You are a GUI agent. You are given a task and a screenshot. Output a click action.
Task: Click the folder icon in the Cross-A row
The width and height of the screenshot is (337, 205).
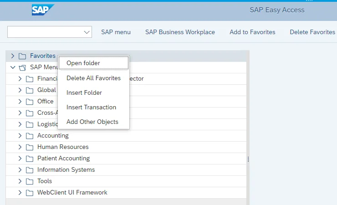click(x=30, y=113)
